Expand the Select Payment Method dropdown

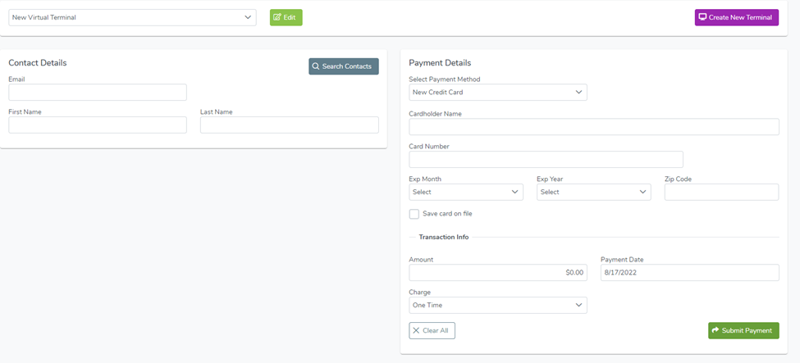(x=498, y=93)
